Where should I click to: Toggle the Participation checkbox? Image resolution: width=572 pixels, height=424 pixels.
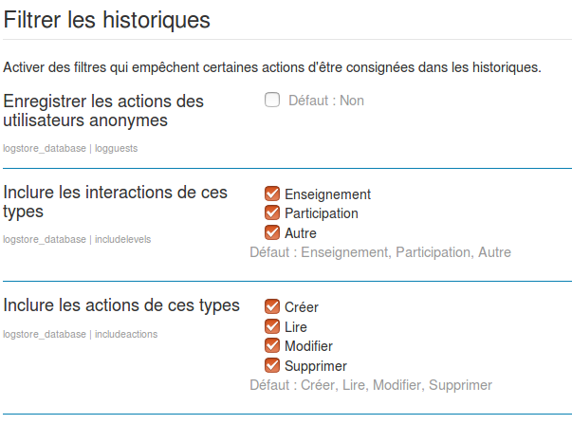(272, 212)
